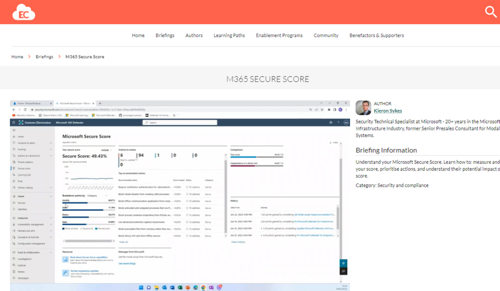The width and height of the screenshot is (500, 291).
Task: Expand Vulnerability management chevron
Action: tap(51, 224)
